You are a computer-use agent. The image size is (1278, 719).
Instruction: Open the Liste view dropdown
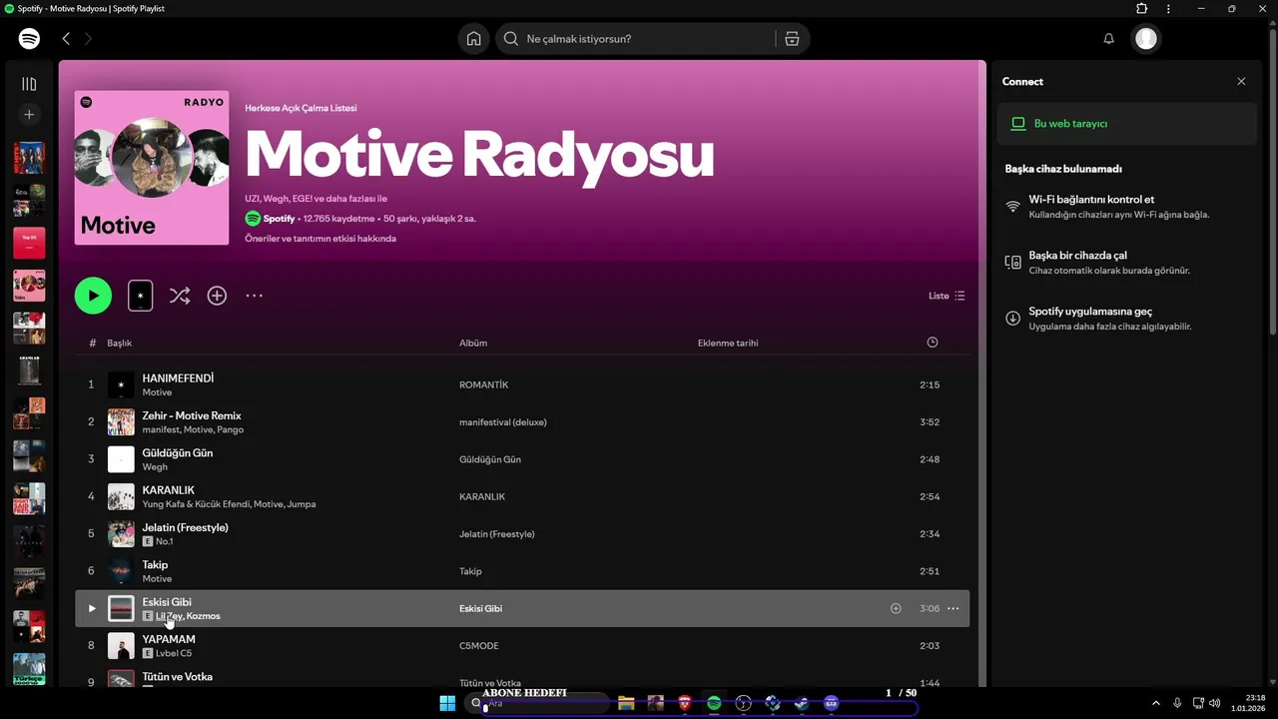947,296
